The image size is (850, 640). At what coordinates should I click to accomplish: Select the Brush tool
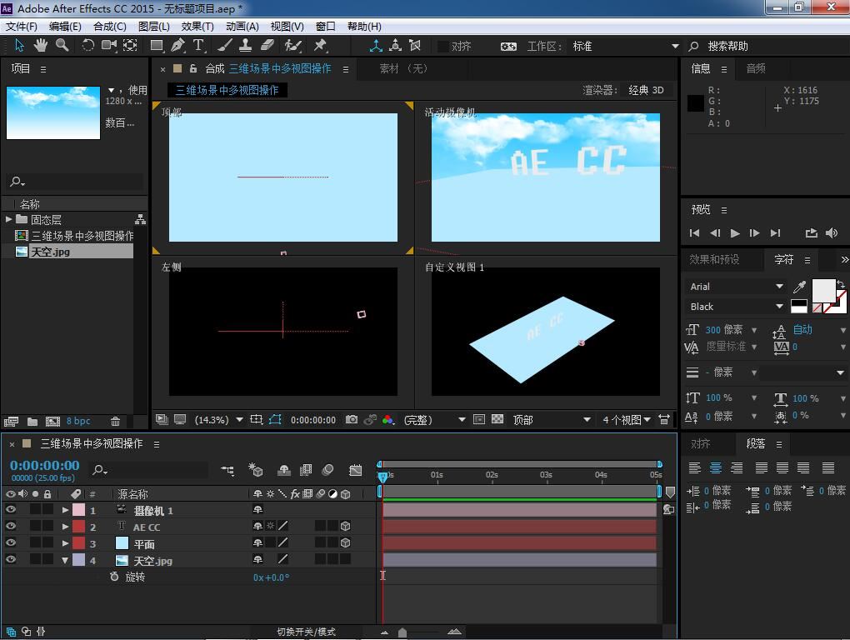point(225,46)
